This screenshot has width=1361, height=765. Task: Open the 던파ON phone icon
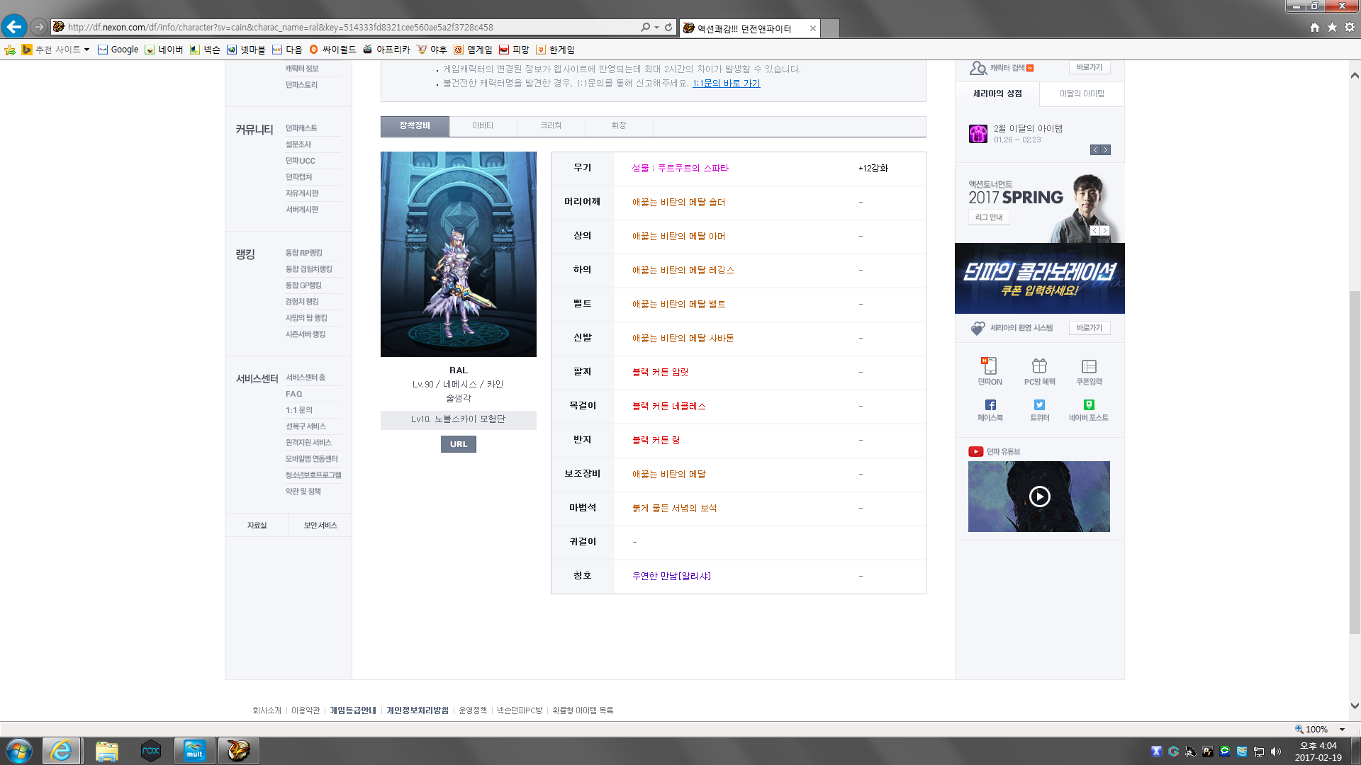[990, 366]
